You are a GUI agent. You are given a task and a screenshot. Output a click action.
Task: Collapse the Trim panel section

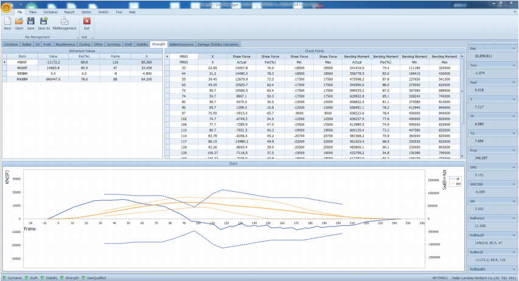pyautogui.click(x=513, y=65)
